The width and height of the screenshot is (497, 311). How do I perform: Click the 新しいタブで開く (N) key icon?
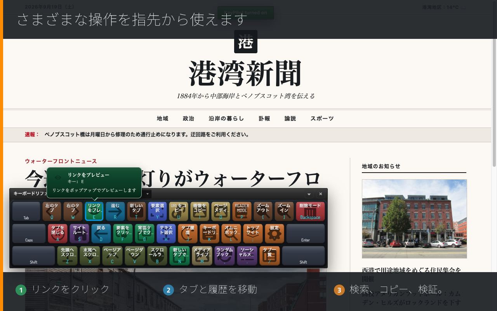[179, 256]
